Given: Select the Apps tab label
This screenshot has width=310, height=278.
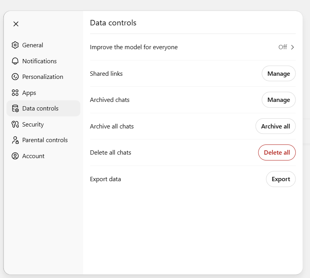Looking at the screenshot, I should point(29,93).
